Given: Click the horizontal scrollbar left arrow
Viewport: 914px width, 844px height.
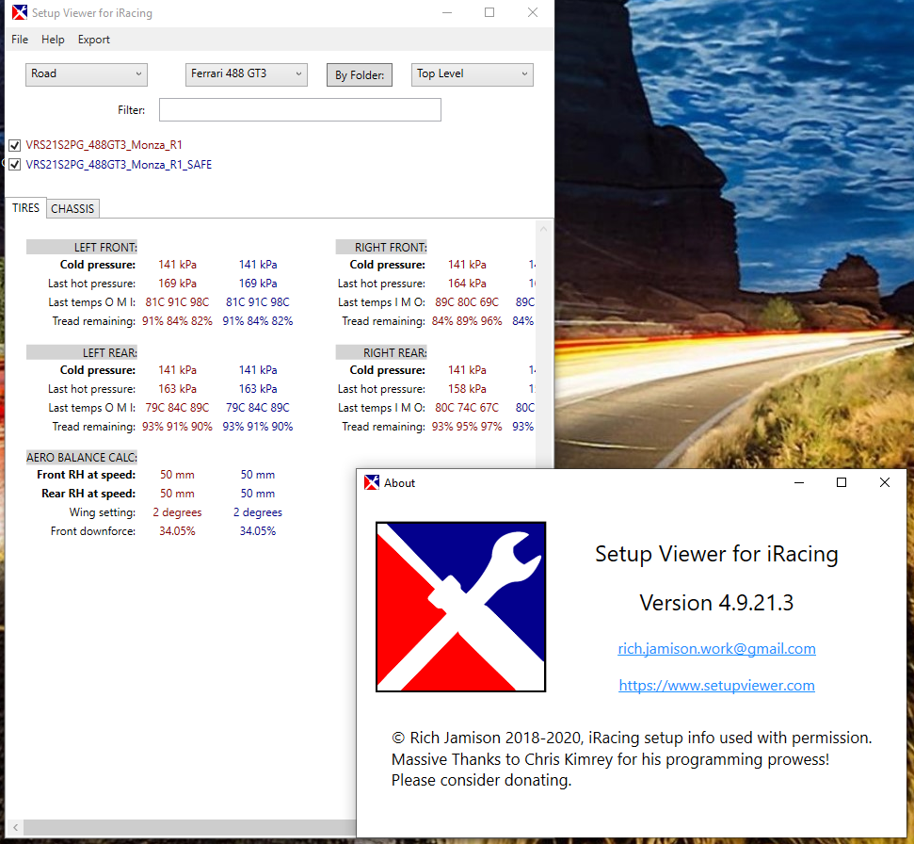Looking at the screenshot, I should 15,827.
